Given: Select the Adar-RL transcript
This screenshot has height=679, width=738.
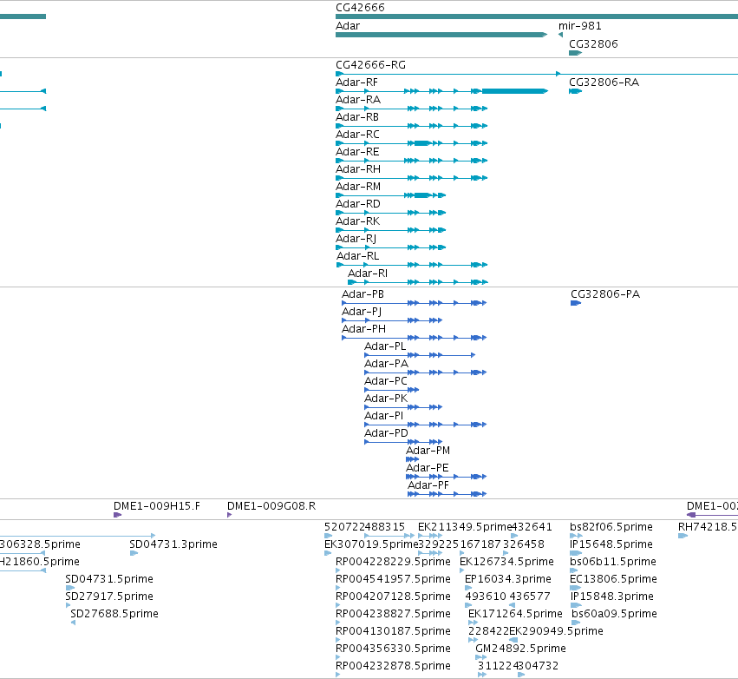Looking at the screenshot, I should click(412, 265).
